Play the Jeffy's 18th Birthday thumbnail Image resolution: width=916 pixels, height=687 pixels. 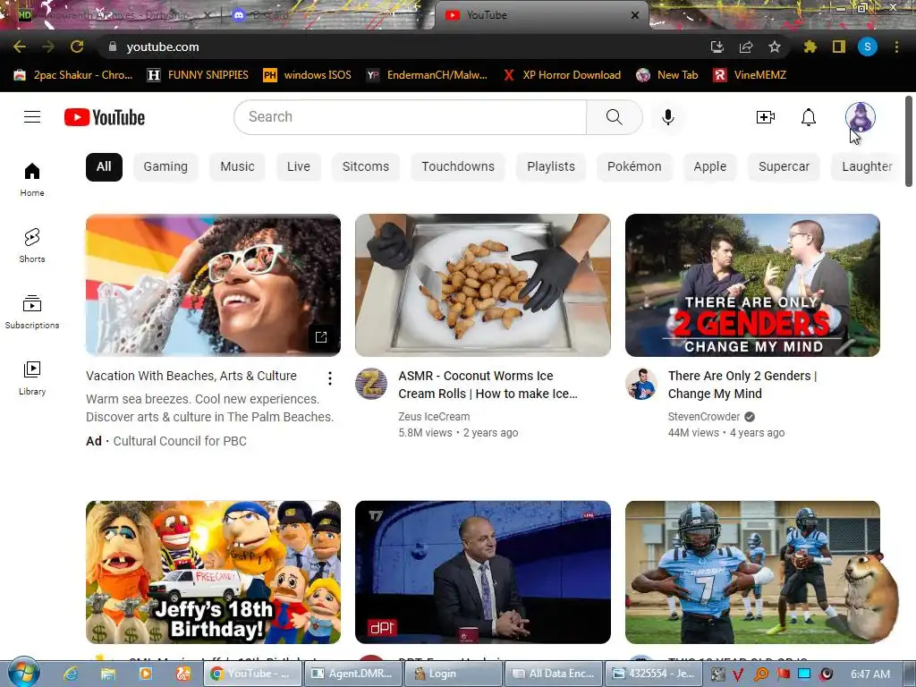[213, 572]
